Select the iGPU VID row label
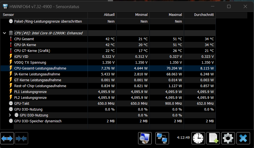The width and height of the screenshot is (254, 148). point(21,56)
